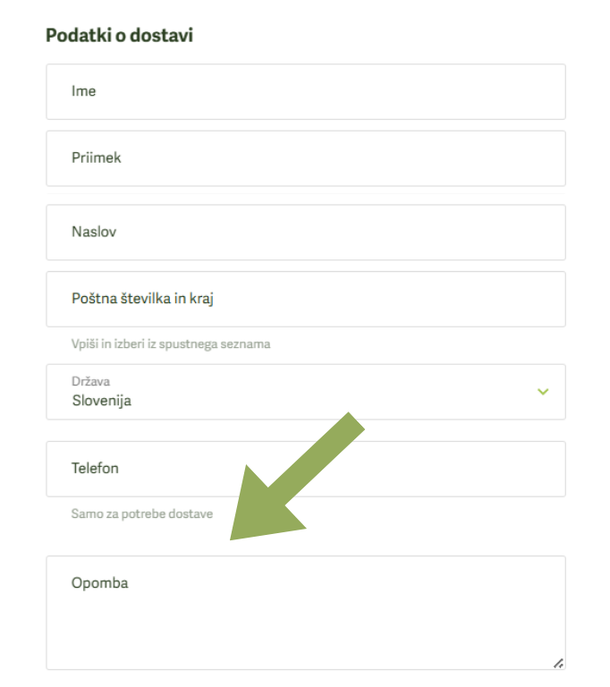Click the Podatki o dostavi heading
Image resolution: width=610 pixels, height=687 pixels.
[119, 35]
